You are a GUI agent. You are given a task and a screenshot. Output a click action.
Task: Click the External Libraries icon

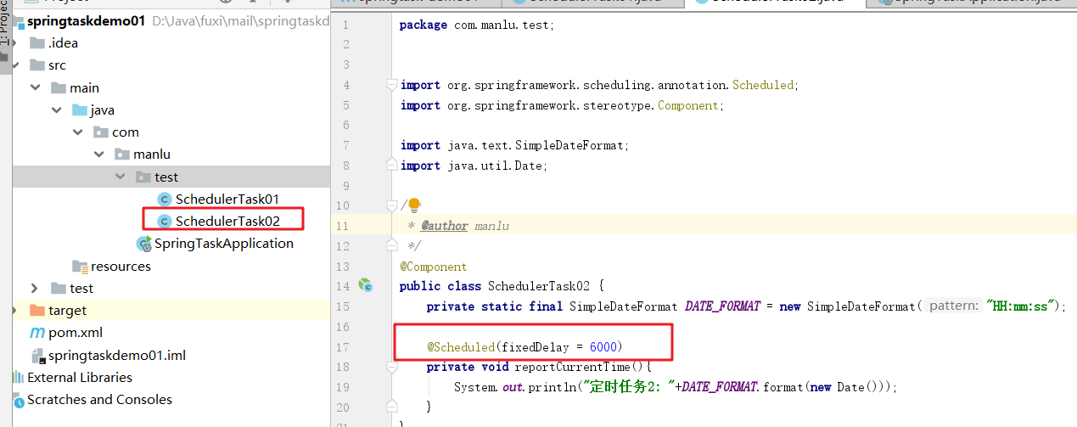[x=18, y=378]
